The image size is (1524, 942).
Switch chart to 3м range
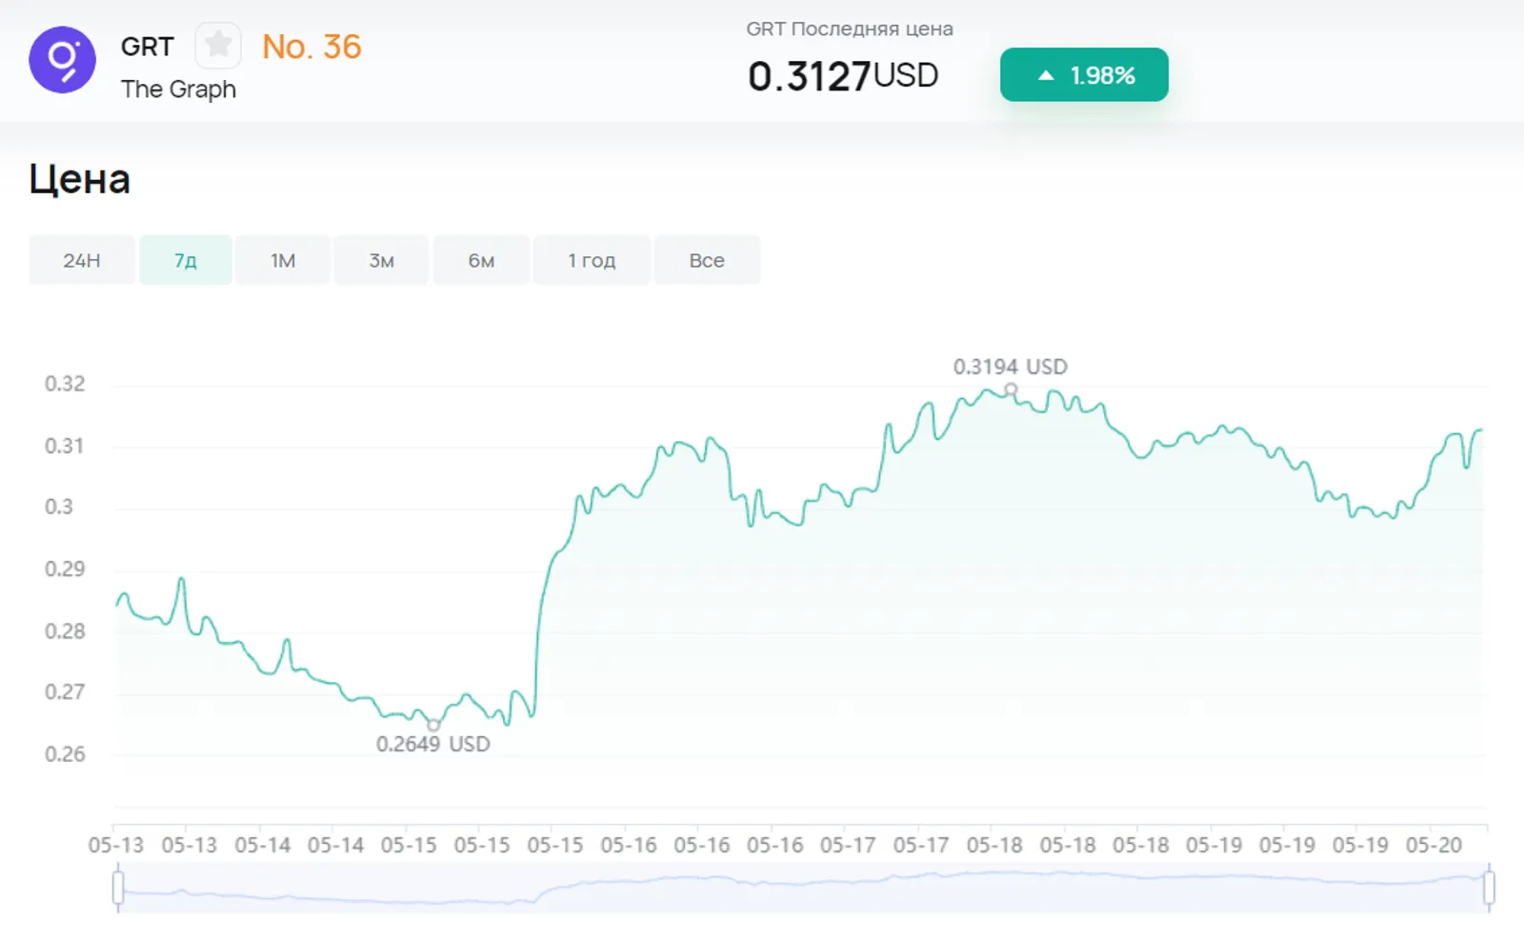[382, 260]
